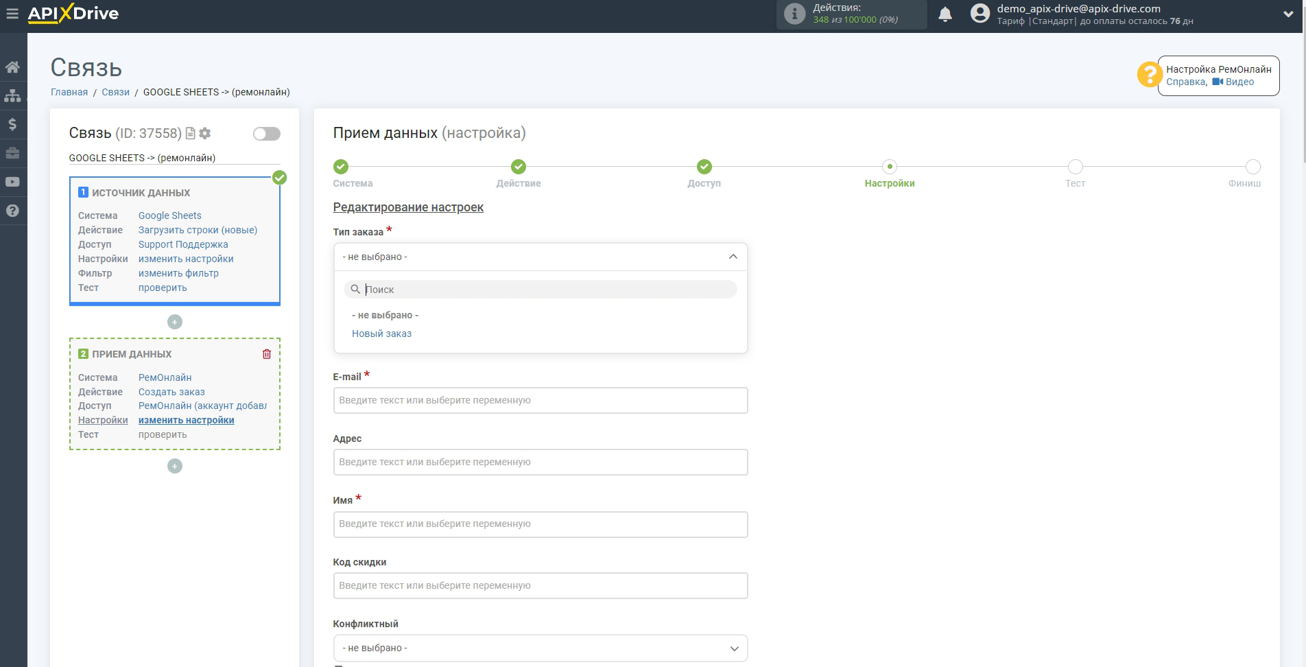Open the connection settings gear icon
1306x667 pixels.
click(204, 133)
